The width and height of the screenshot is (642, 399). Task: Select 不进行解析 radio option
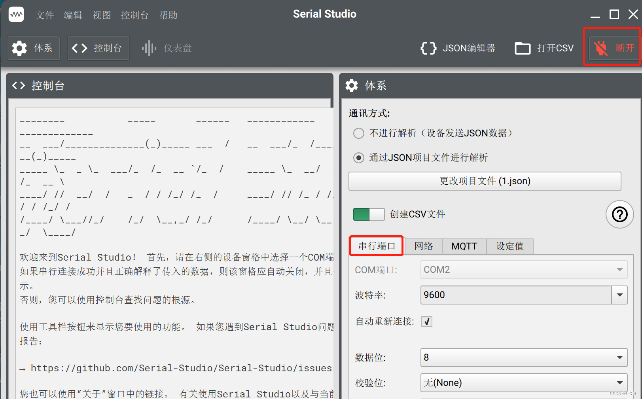(359, 133)
